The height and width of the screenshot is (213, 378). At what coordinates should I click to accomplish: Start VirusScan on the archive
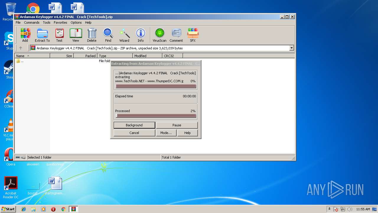159,35
